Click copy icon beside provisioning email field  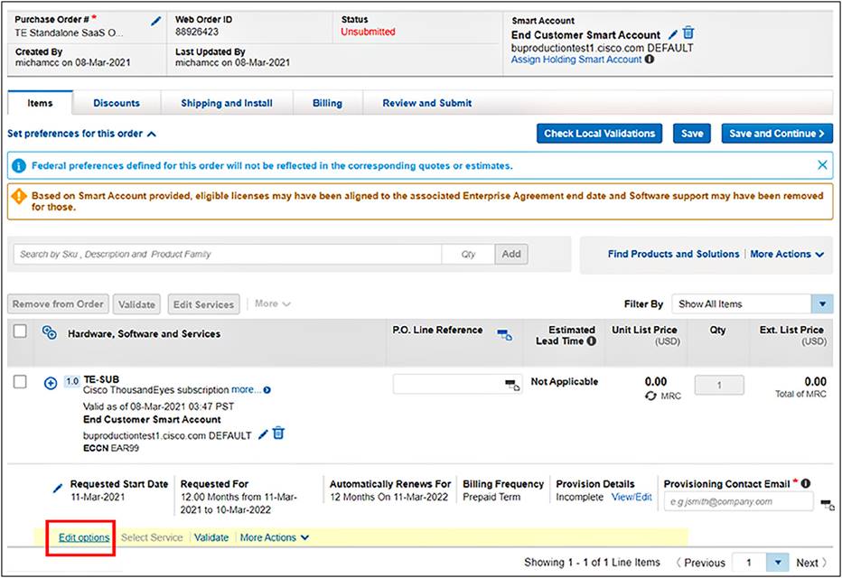[x=828, y=505]
